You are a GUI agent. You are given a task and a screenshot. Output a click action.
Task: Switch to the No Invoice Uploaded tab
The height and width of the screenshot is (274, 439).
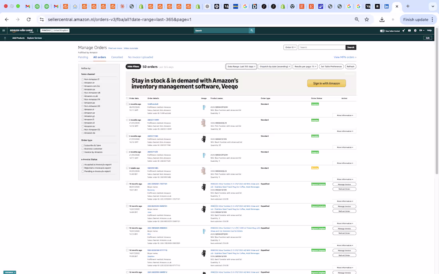coord(140,57)
